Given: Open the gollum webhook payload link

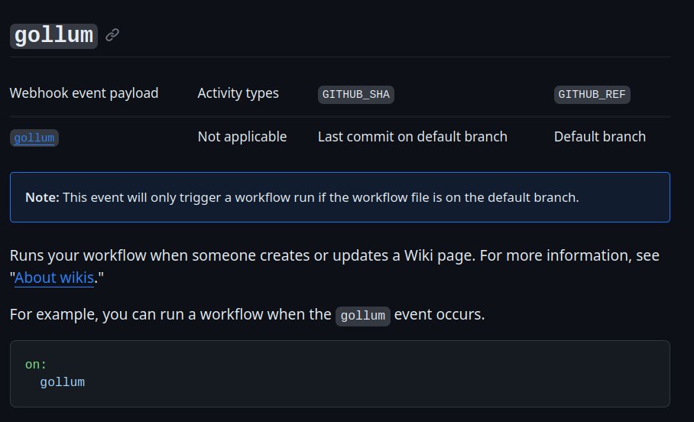Looking at the screenshot, I should pos(34,138).
